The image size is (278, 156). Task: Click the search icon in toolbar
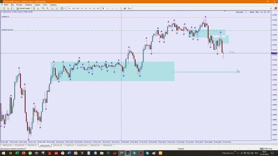271,8
